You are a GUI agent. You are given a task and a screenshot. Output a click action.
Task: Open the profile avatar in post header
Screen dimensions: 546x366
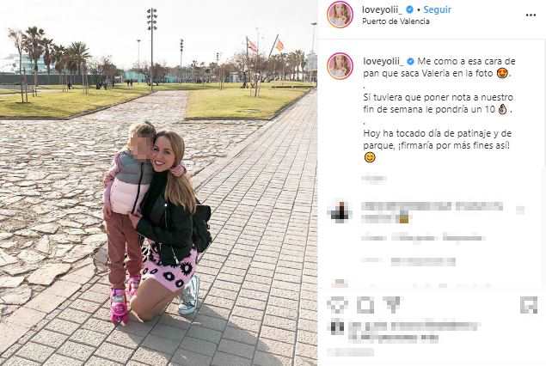(340, 15)
